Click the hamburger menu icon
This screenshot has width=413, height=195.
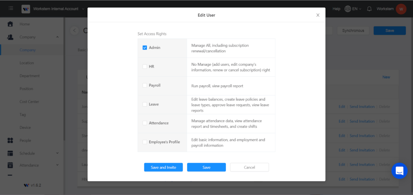coord(10,8)
